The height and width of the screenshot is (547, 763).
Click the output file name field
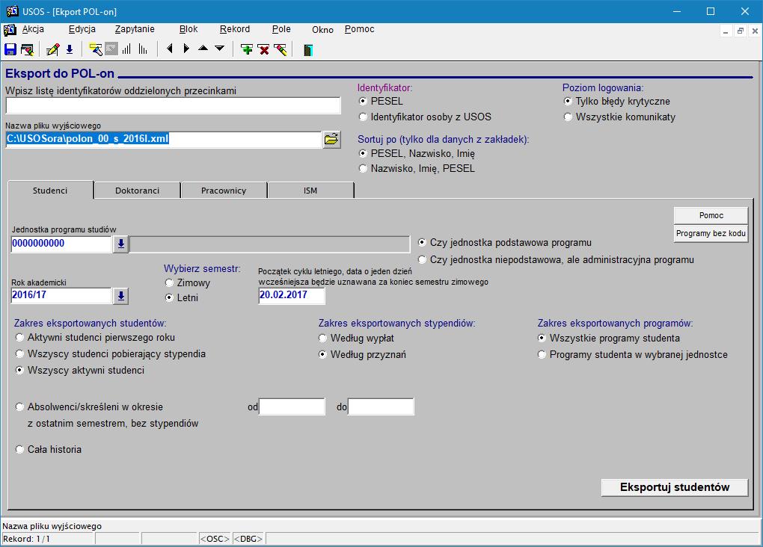(x=164, y=139)
